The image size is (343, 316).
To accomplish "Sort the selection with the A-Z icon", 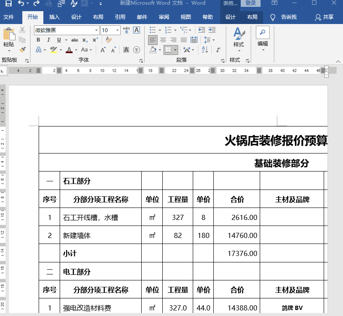I will 205,50.
